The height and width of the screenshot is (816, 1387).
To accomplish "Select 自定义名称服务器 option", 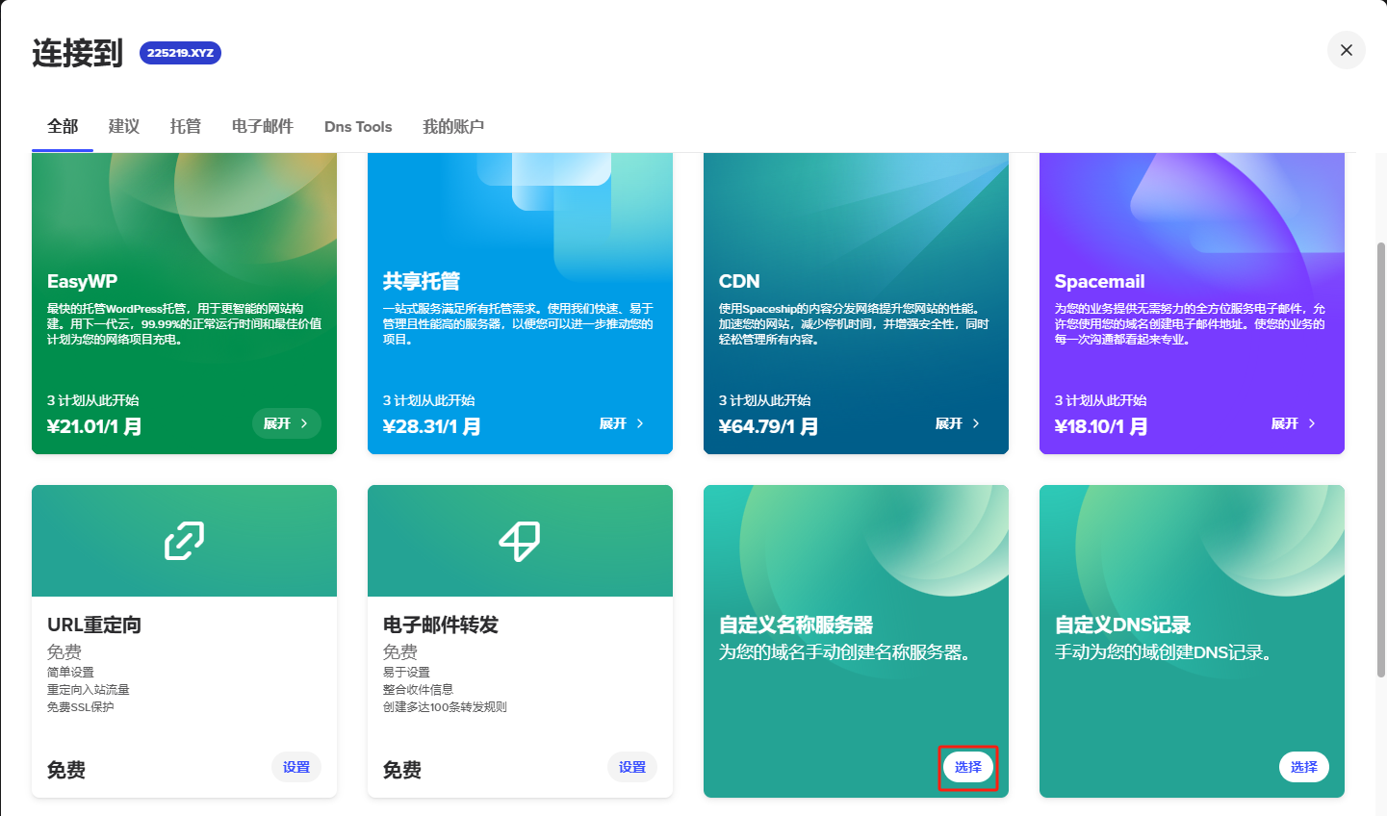I will coord(967,767).
